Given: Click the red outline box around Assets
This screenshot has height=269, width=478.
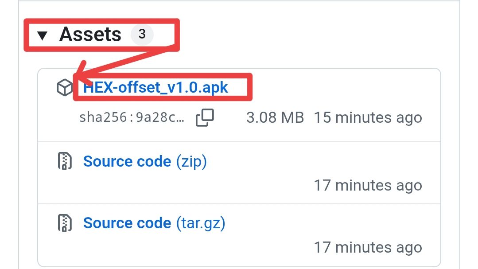Looking at the screenshot, I should pyautogui.click(x=101, y=35).
